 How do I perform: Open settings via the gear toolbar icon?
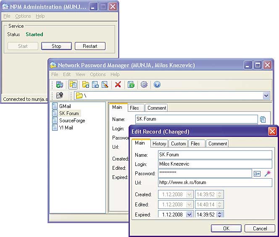144,84
